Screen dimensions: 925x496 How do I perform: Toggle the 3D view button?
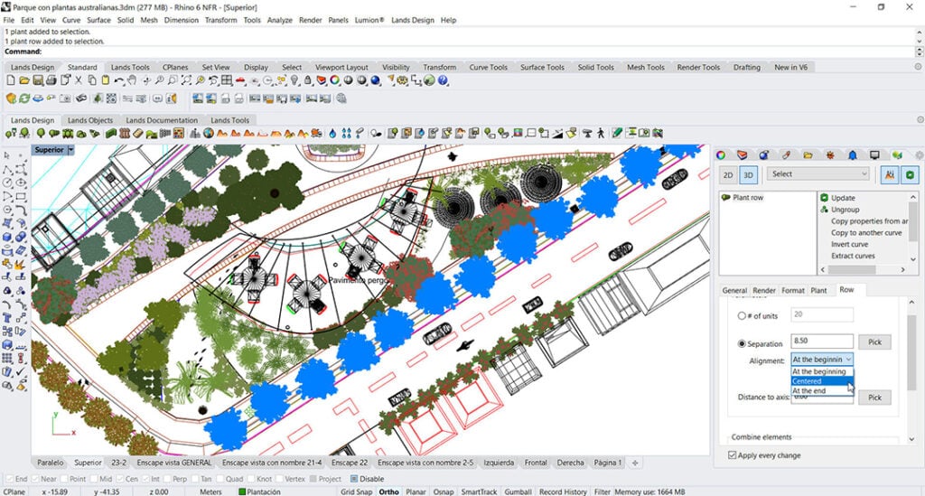tap(748, 173)
